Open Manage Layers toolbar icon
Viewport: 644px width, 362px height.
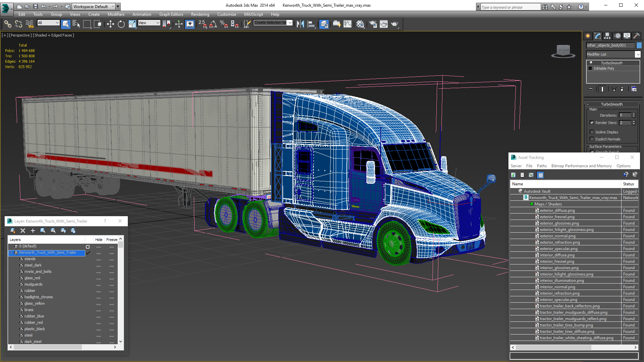coord(324,24)
